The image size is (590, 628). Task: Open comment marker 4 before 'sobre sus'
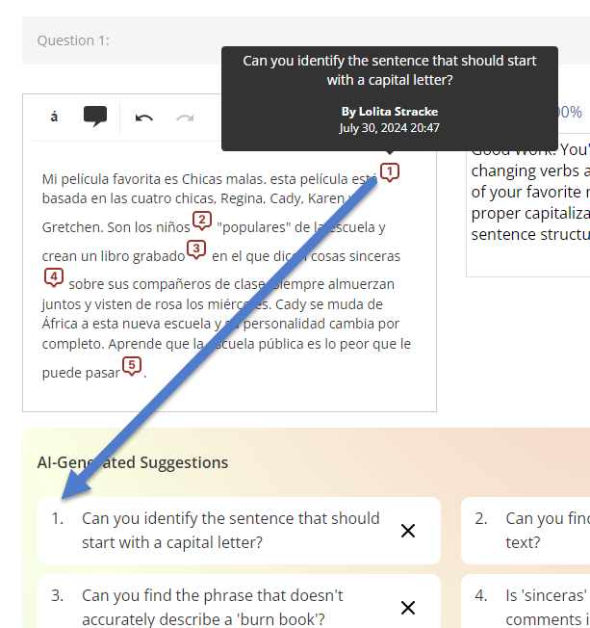[x=54, y=277]
